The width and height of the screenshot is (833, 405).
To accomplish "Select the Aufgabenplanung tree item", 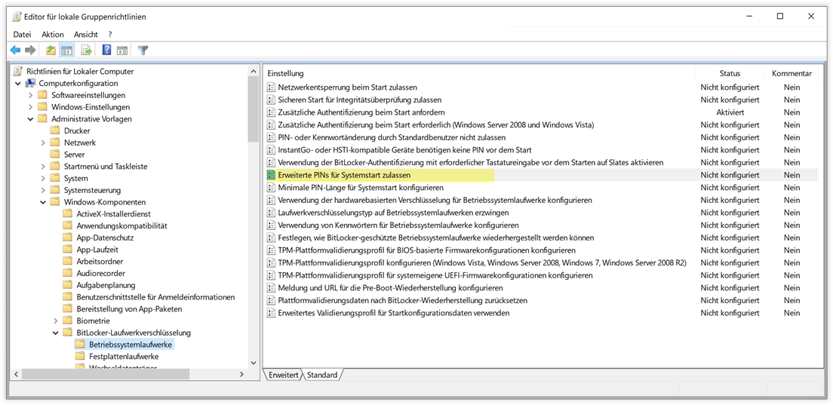I will click(x=106, y=285).
